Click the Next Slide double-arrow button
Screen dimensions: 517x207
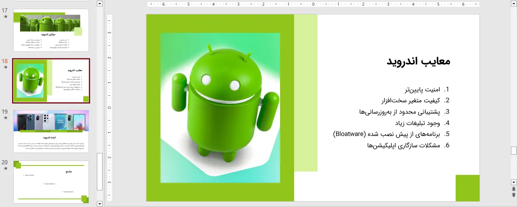(x=514, y=195)
